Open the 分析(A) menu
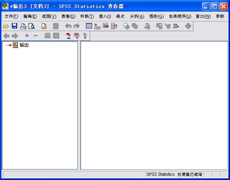The image size is (230, 180). point(137,16)
